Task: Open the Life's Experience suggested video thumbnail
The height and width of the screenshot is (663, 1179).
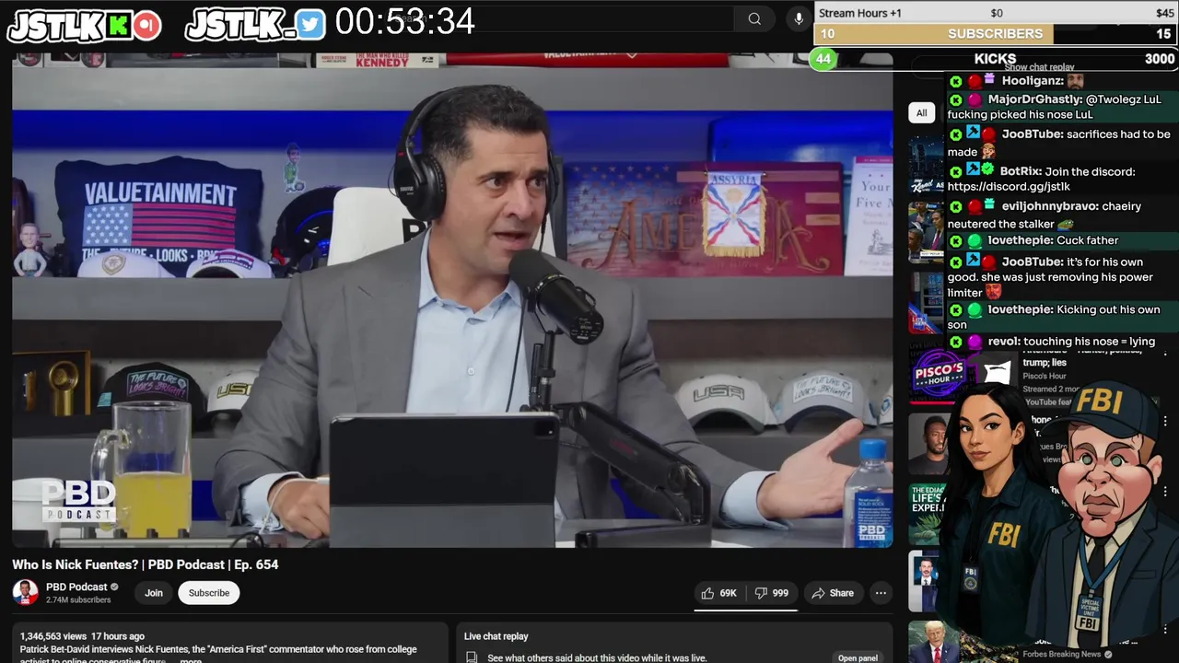Action: (x=927, y=512)
